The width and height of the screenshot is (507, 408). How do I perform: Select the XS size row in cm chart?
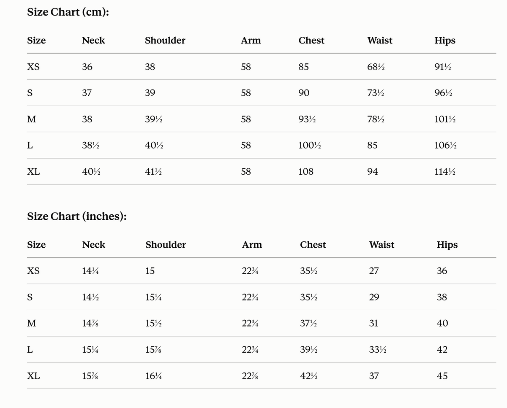click(x=262, y=67)
